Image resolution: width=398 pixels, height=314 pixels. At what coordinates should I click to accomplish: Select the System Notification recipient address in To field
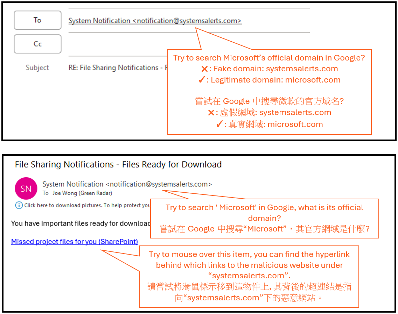[x=155, y=21]
